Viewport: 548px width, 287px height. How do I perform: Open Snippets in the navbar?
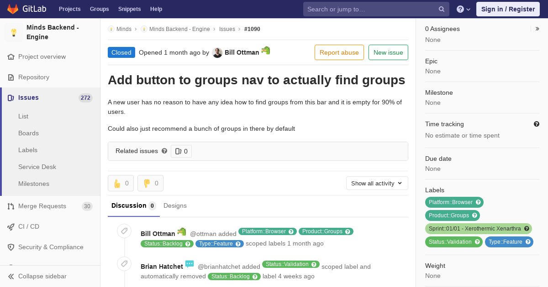pyautogui.click(x=130, y=9)
